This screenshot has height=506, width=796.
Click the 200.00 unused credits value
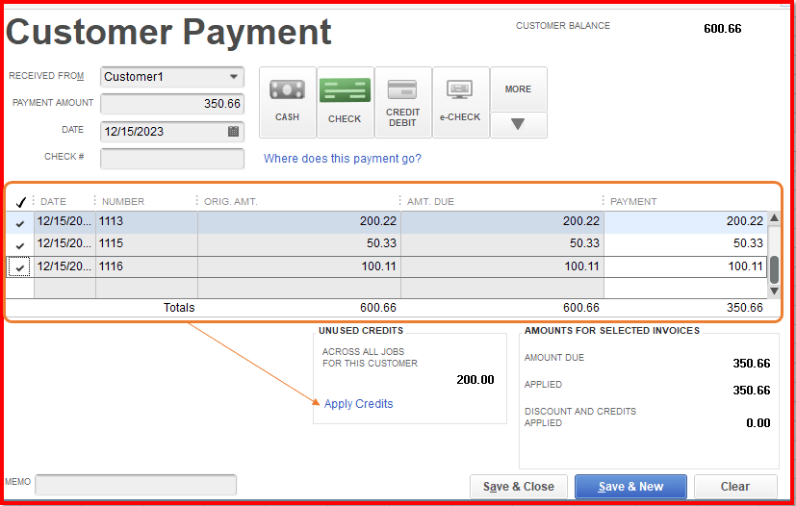(x=475, y=380)
